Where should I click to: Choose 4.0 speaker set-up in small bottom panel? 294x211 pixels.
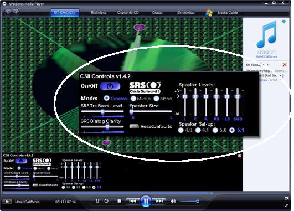(63, 187)
